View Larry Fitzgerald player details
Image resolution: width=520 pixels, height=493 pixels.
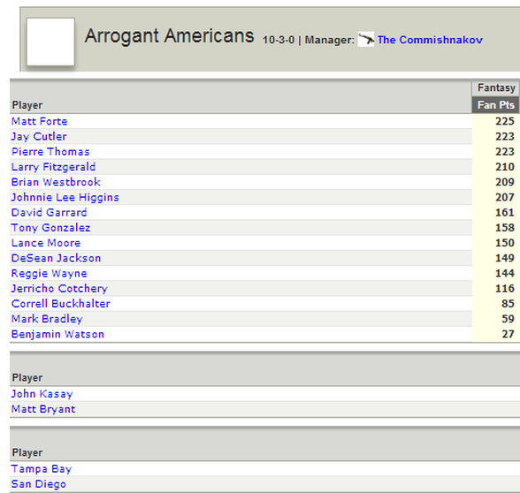pyautogui.click(x=53, y=167)
